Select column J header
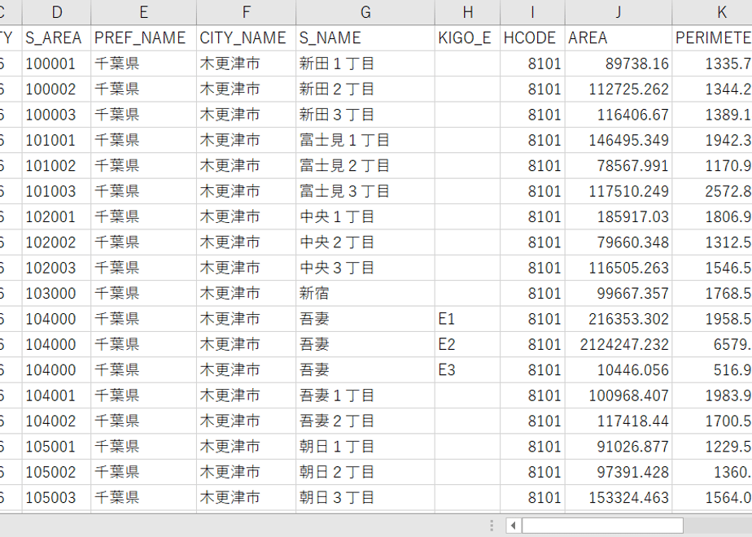 pos(619,12)
